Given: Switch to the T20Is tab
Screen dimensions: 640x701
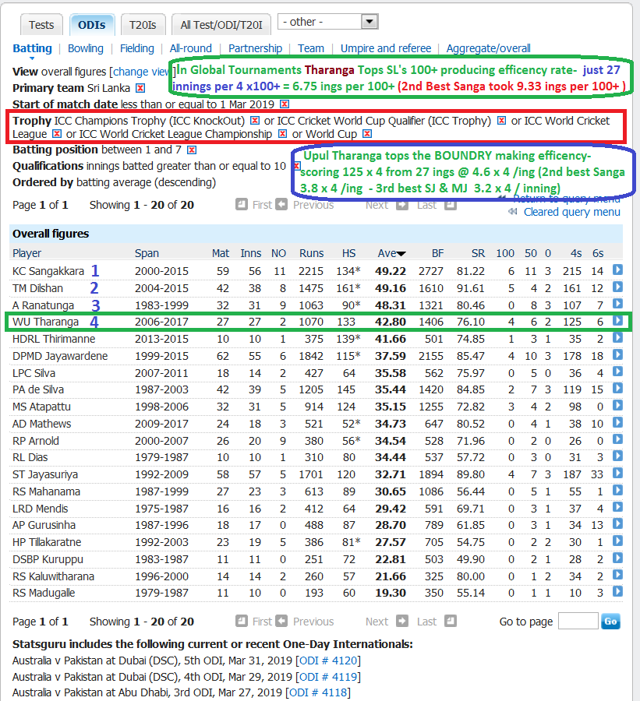Looking at the screenshot, I should 143,25.
